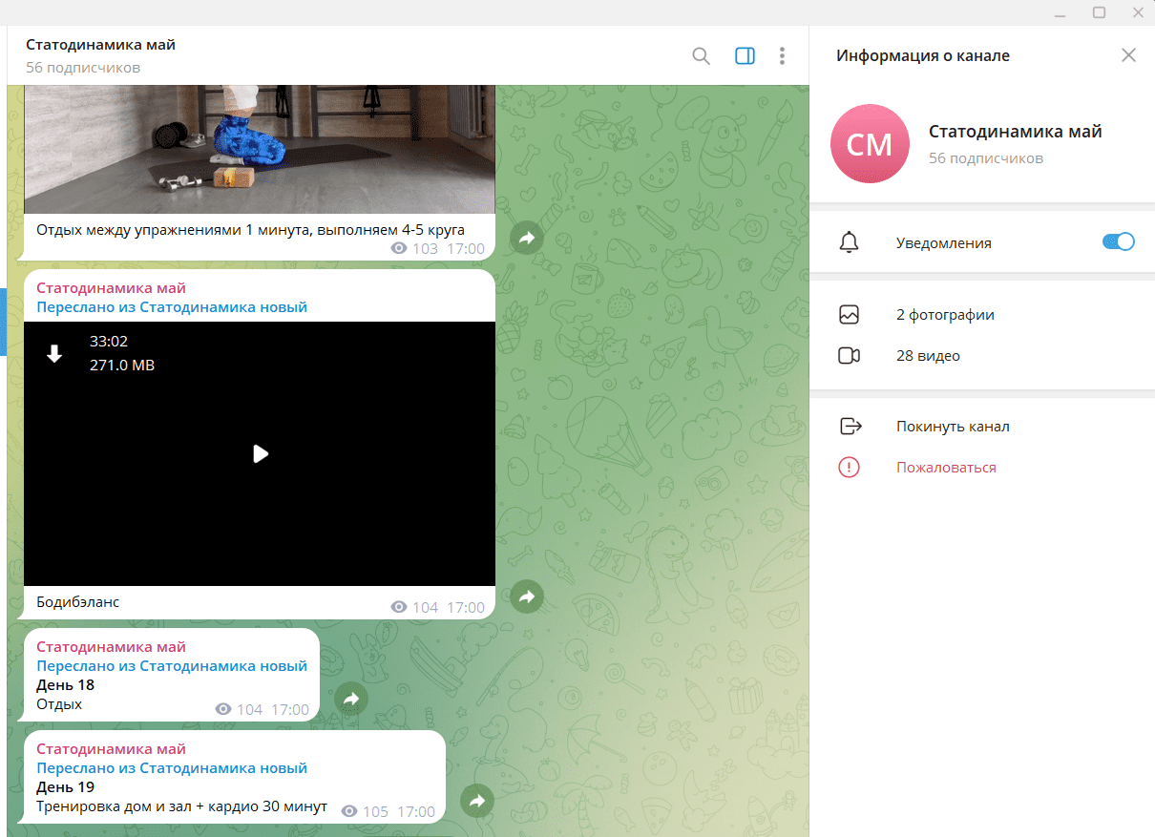Play the Бодибэланс video

[260, 454]
